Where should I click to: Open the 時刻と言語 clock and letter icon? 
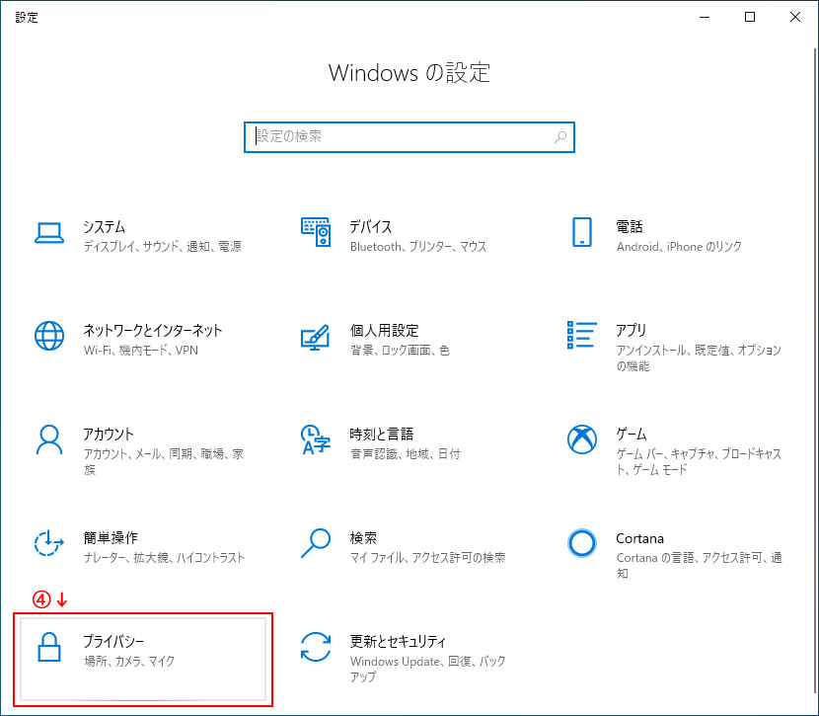tap(316, 439)
